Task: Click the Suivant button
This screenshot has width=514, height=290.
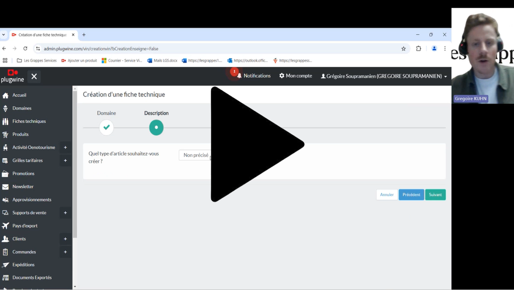Action: click(x=435, y=195)
